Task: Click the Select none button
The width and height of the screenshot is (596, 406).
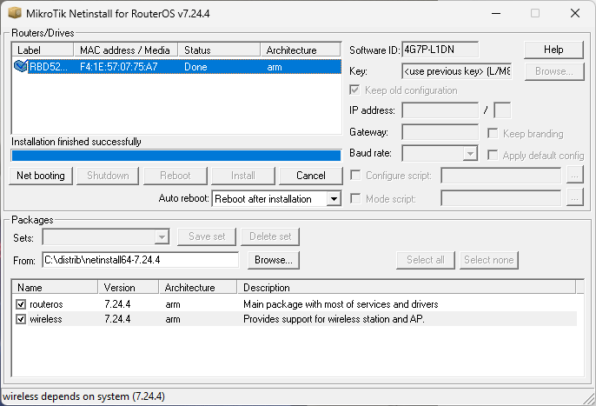Action: [x=489, y=260]
